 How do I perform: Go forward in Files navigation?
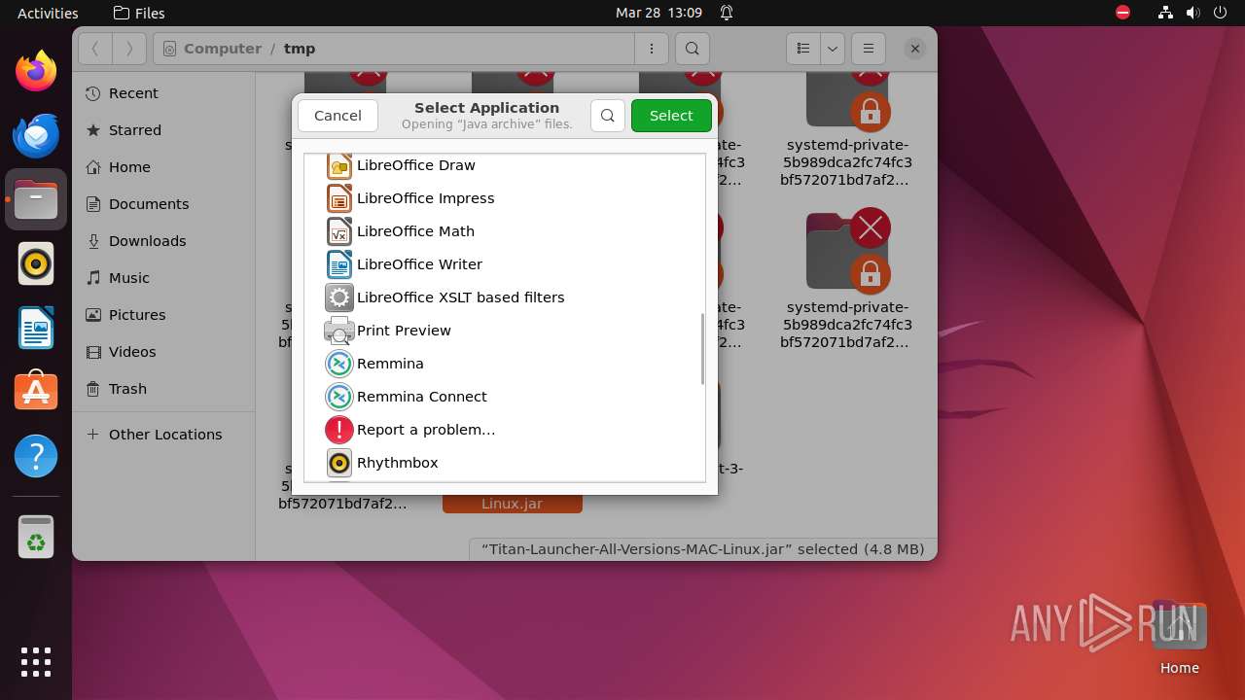(129, 49)
